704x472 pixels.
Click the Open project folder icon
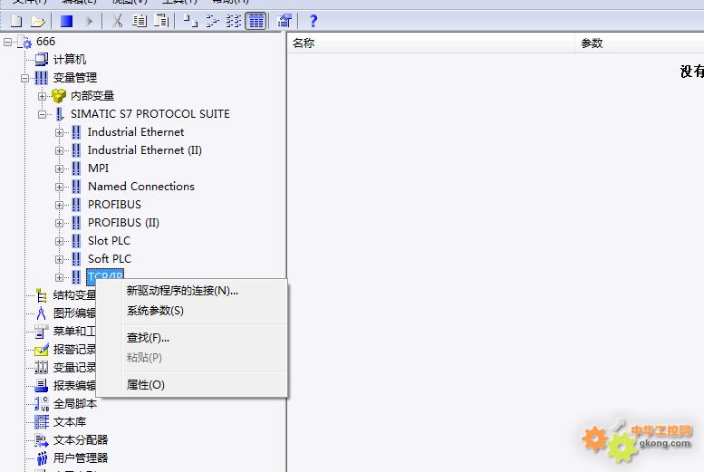(x=38, y=21)
